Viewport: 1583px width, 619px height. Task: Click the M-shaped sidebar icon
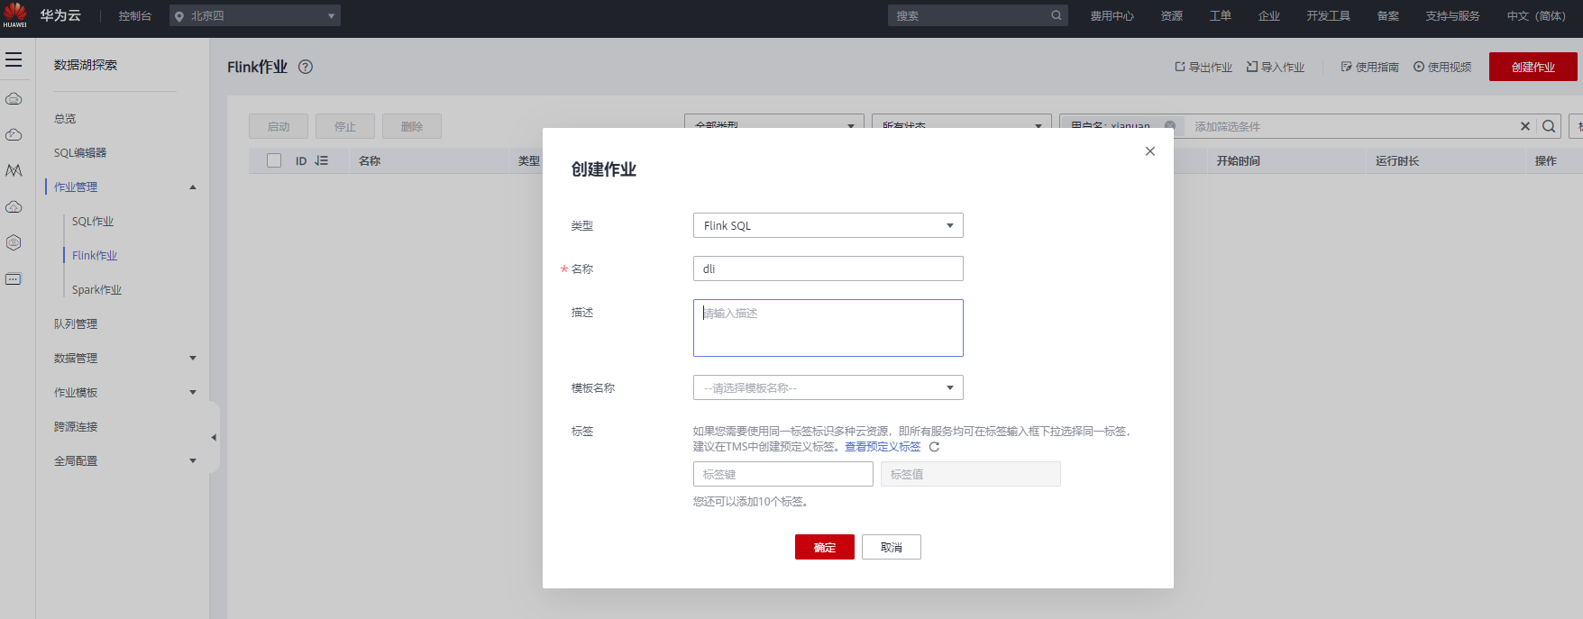(x=14, y=170)
